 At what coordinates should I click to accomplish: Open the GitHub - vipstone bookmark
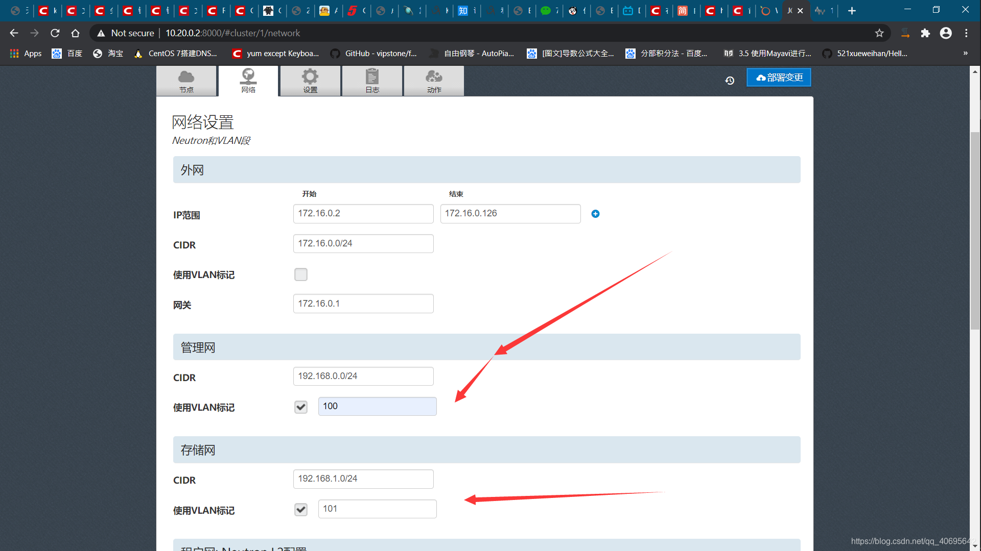(x=373, y=54)
